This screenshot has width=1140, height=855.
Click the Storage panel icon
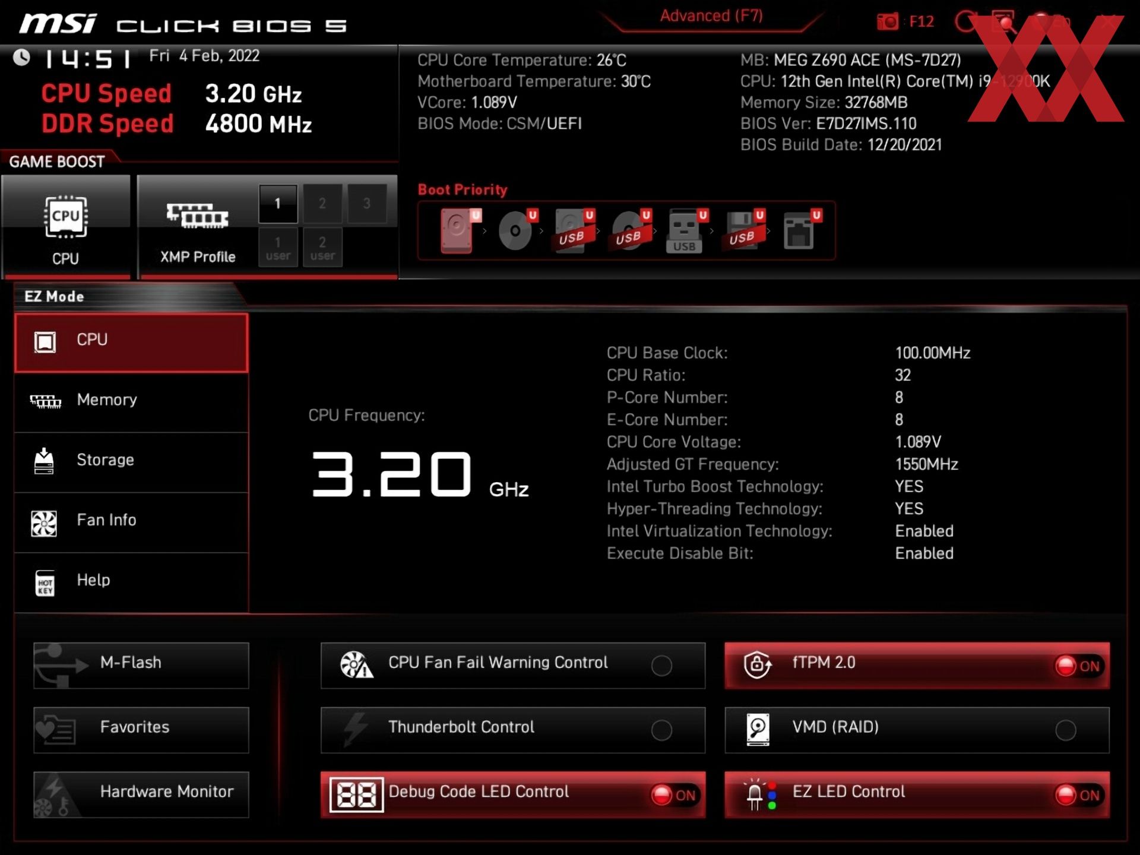pyautogui.click(x=46, y=459)
